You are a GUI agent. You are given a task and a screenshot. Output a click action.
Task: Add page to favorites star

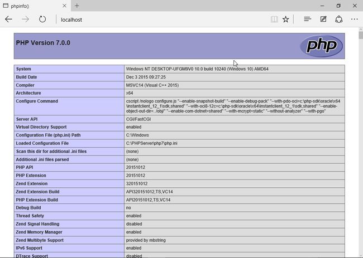pos(286,20)
